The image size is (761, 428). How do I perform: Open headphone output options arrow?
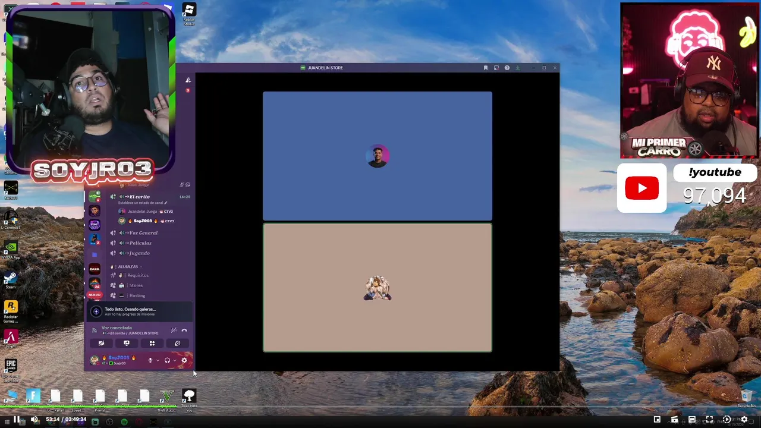174,360
